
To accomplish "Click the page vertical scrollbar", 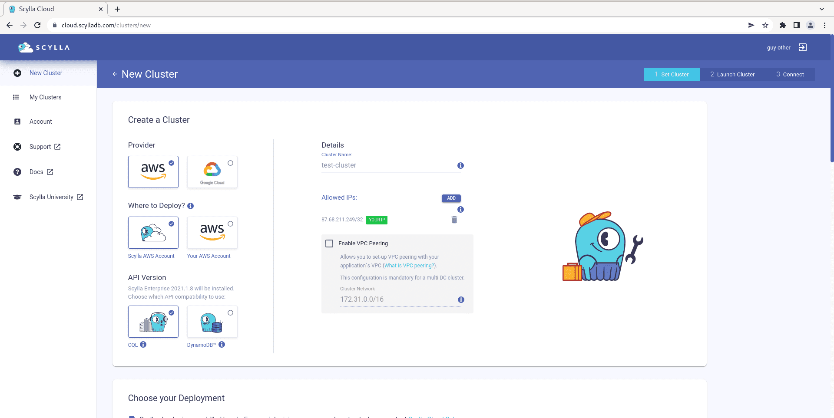I will pyautogui.click(x=832, y=98).
